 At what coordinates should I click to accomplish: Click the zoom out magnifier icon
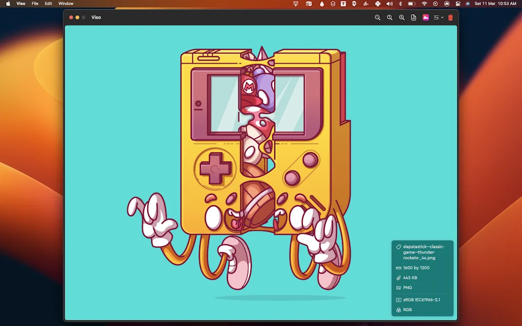377,17
